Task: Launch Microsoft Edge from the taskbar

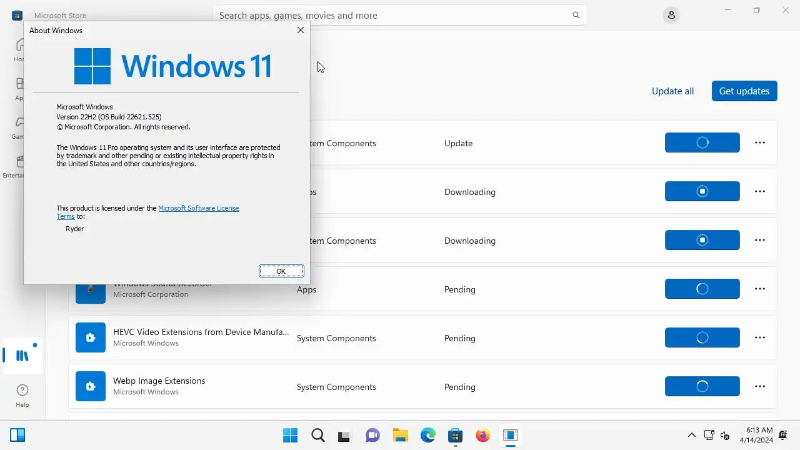Action: pos(427,435)
